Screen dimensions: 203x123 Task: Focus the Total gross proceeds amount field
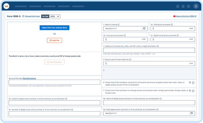tap(173, 29)
